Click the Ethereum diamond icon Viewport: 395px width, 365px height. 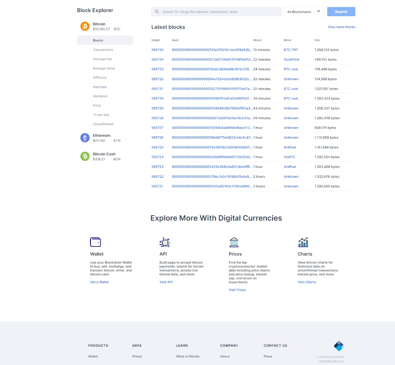pyautogui.click(x=85, y=138)
